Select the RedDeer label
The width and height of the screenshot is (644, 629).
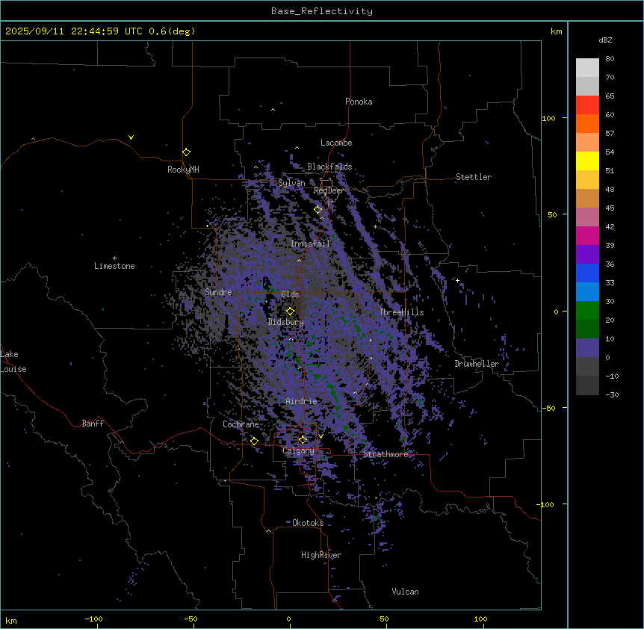click(329, 190)
